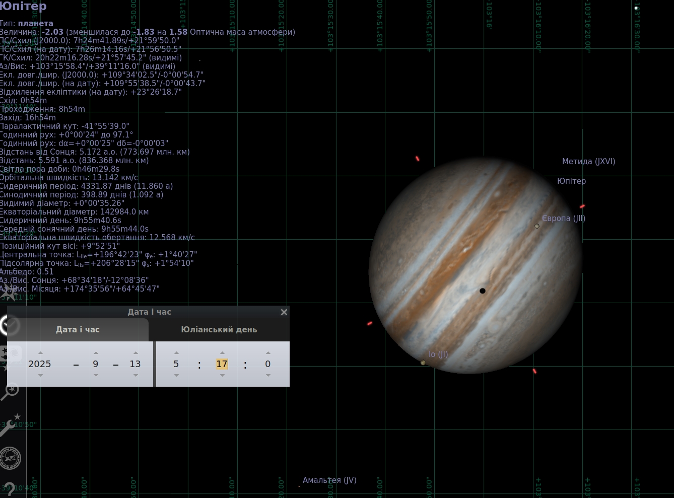
Task: Select the Метида (JXVI) label
Action: (588, 162)
